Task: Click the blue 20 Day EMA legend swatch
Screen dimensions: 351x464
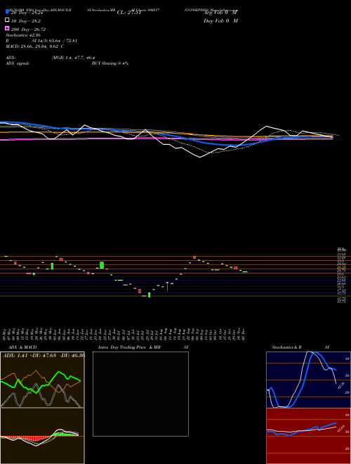Action: coord(7,11)
